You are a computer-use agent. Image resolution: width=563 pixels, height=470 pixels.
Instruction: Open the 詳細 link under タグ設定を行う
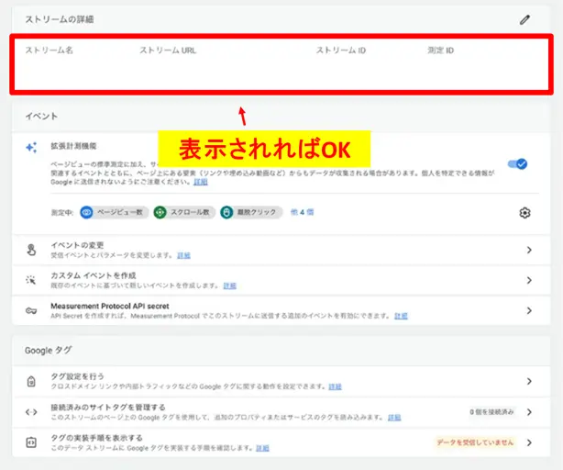(335, 386)
